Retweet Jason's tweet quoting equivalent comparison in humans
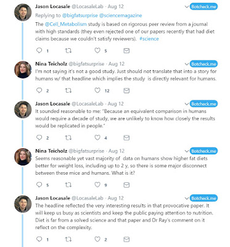The height and width of the screenshot is (247, 230). tap(68, 138)
